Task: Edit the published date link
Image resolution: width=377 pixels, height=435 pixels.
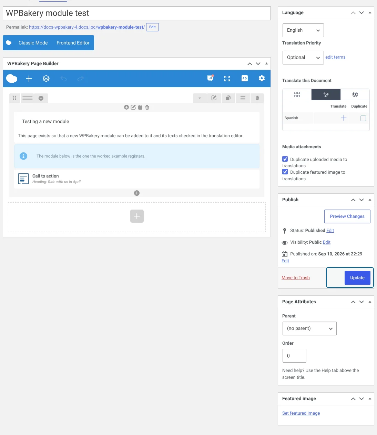Action: pos(285,261)
